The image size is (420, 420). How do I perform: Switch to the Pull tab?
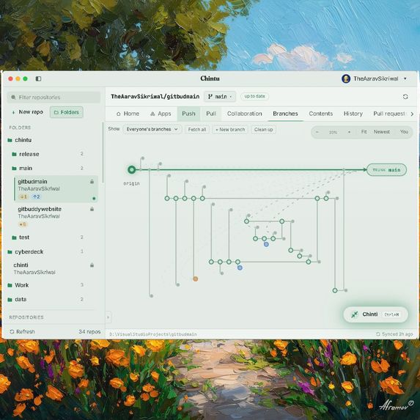[211, 114]
